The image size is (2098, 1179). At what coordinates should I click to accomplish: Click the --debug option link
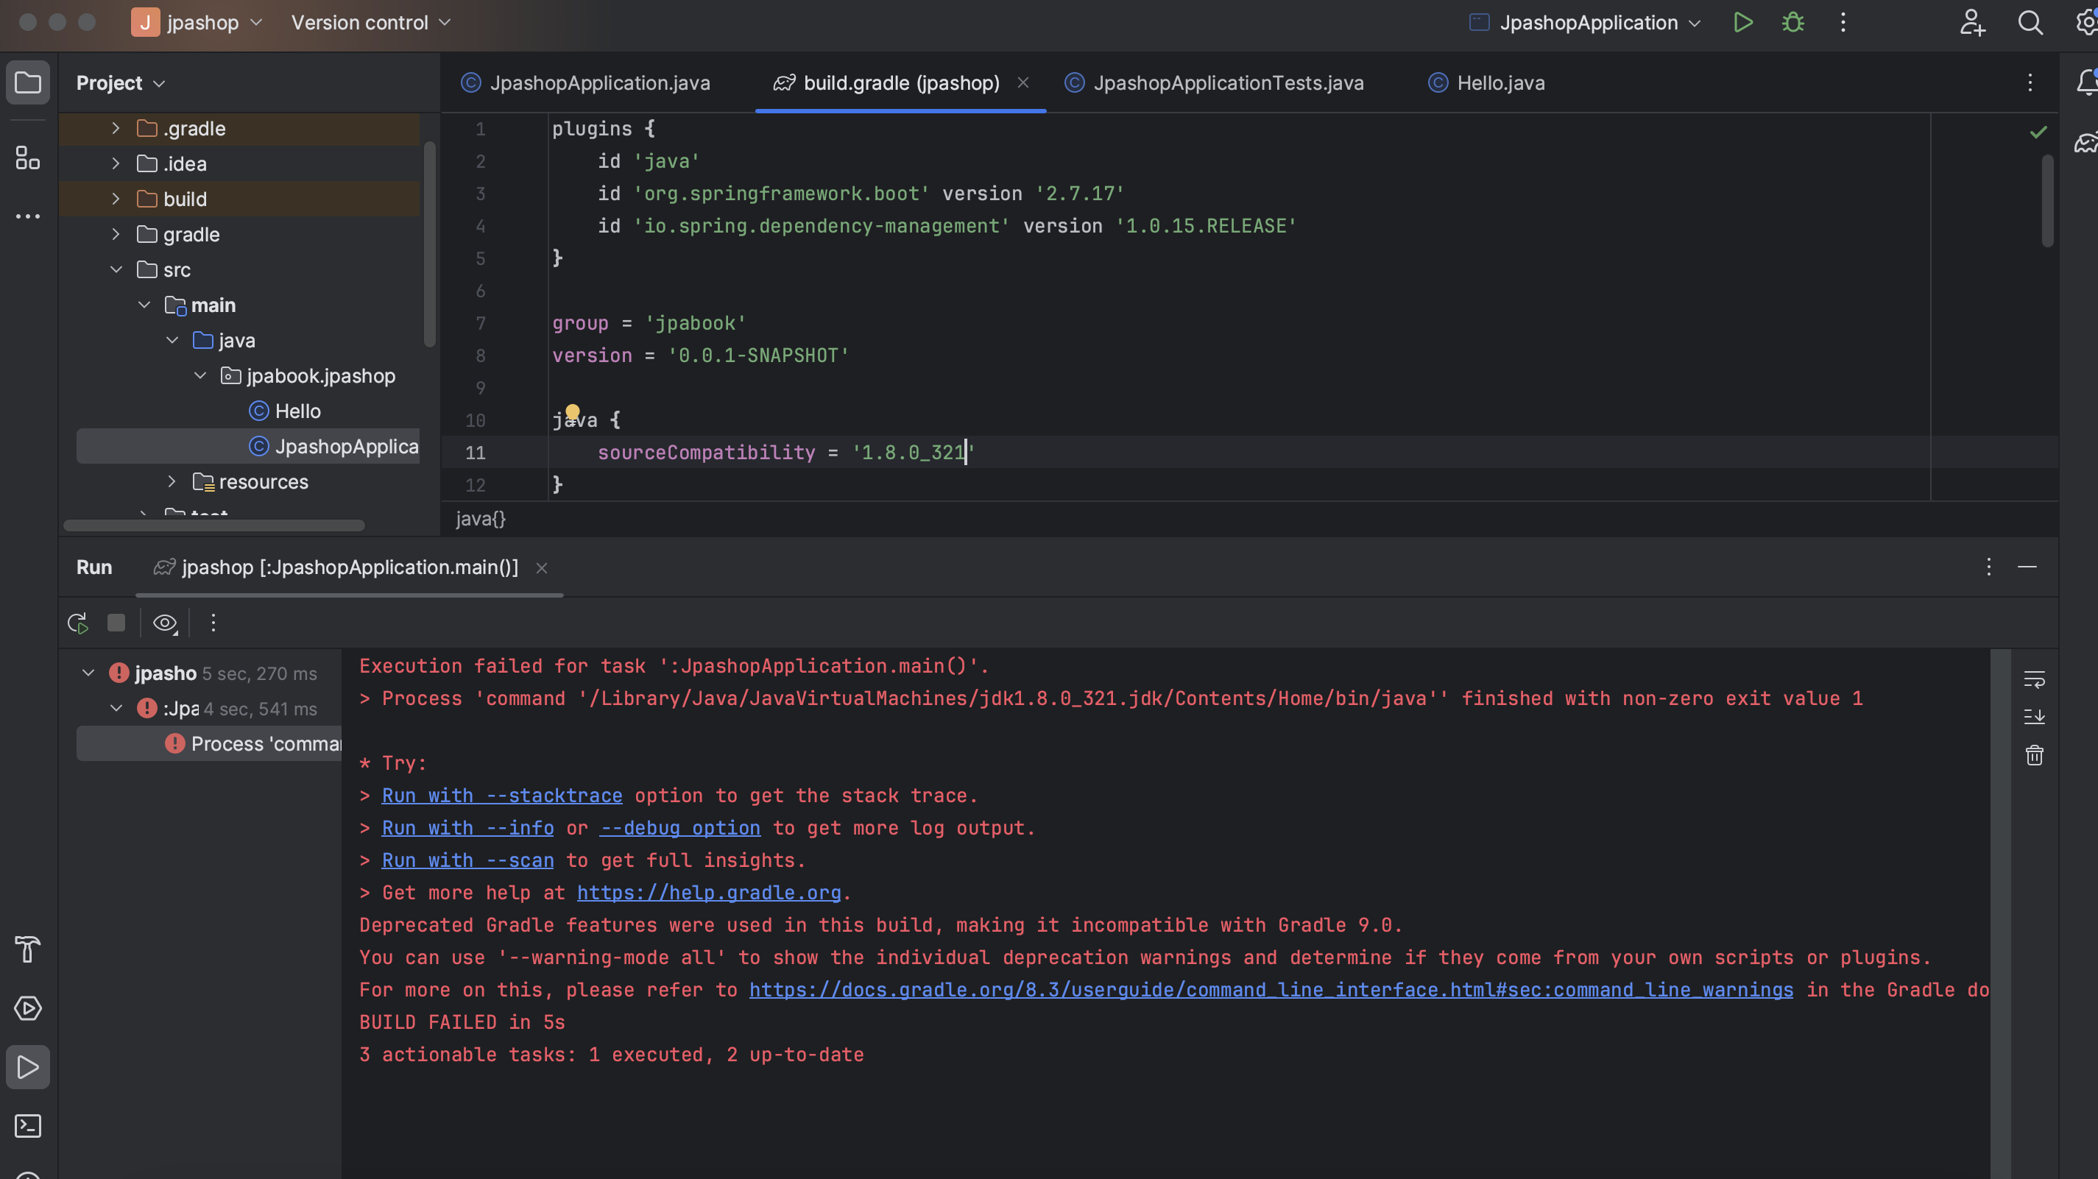point(680,828)
